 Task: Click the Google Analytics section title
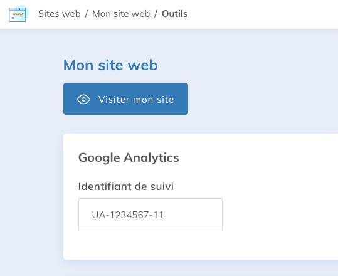(x=129, y=158)
